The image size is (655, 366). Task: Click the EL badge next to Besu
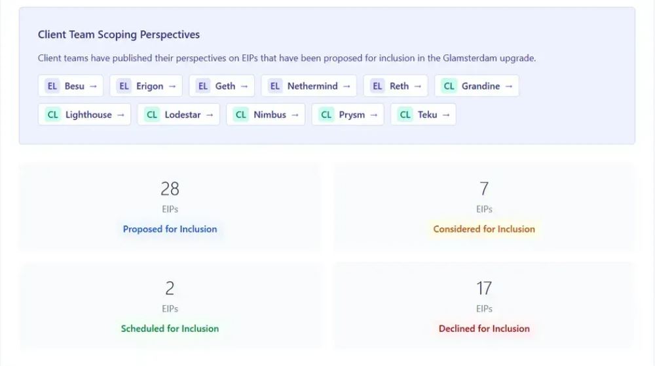click(x=52, y=86)
